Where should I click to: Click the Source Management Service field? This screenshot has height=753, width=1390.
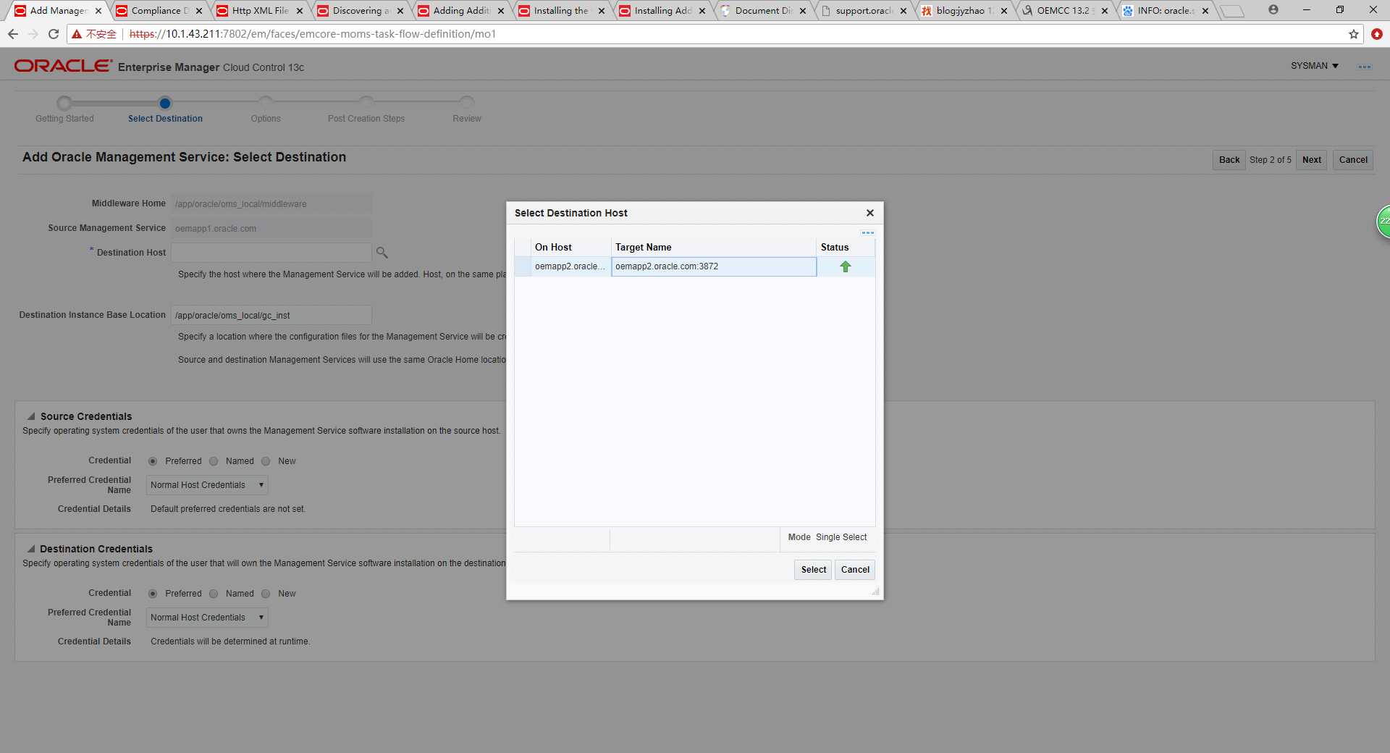(x=271, y=228)
